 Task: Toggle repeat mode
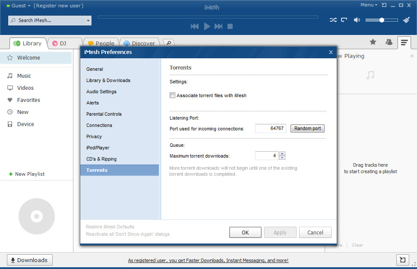pos(344,20)
